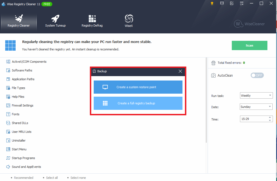Viewport: 277px width, 181px height.
Task: Click the FREE badge in title bar
Action: 47,4
